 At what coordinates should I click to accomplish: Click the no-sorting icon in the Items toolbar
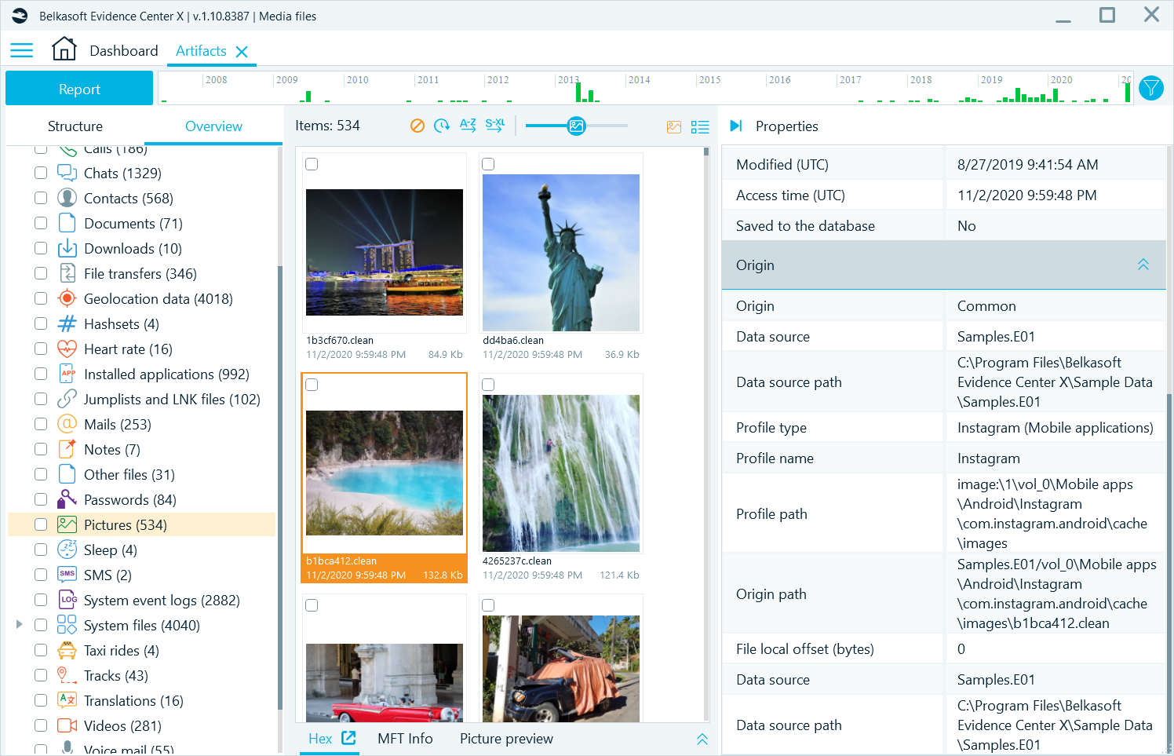[417, 126]
